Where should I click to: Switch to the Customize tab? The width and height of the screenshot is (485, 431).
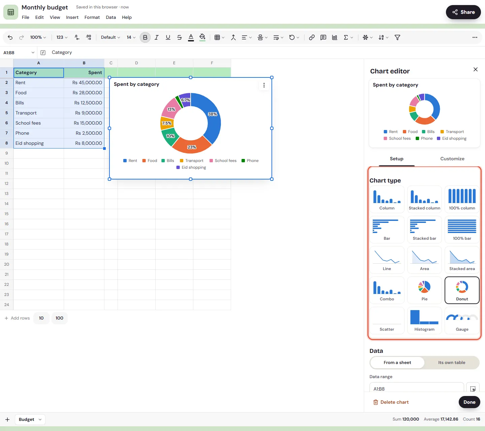(452, 159)
